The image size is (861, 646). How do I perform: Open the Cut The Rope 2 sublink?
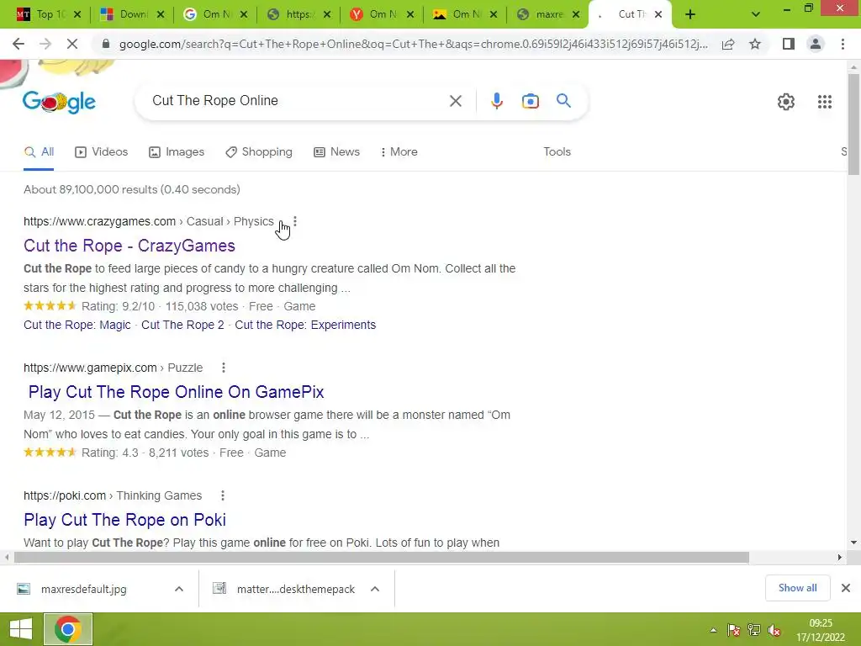[x=182, y=325]
